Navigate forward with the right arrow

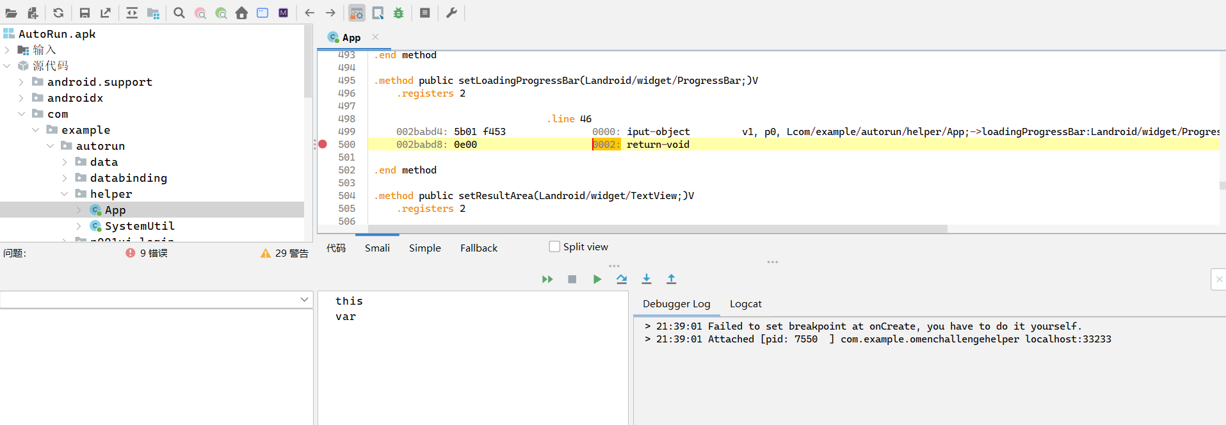[x=330, y=13]
